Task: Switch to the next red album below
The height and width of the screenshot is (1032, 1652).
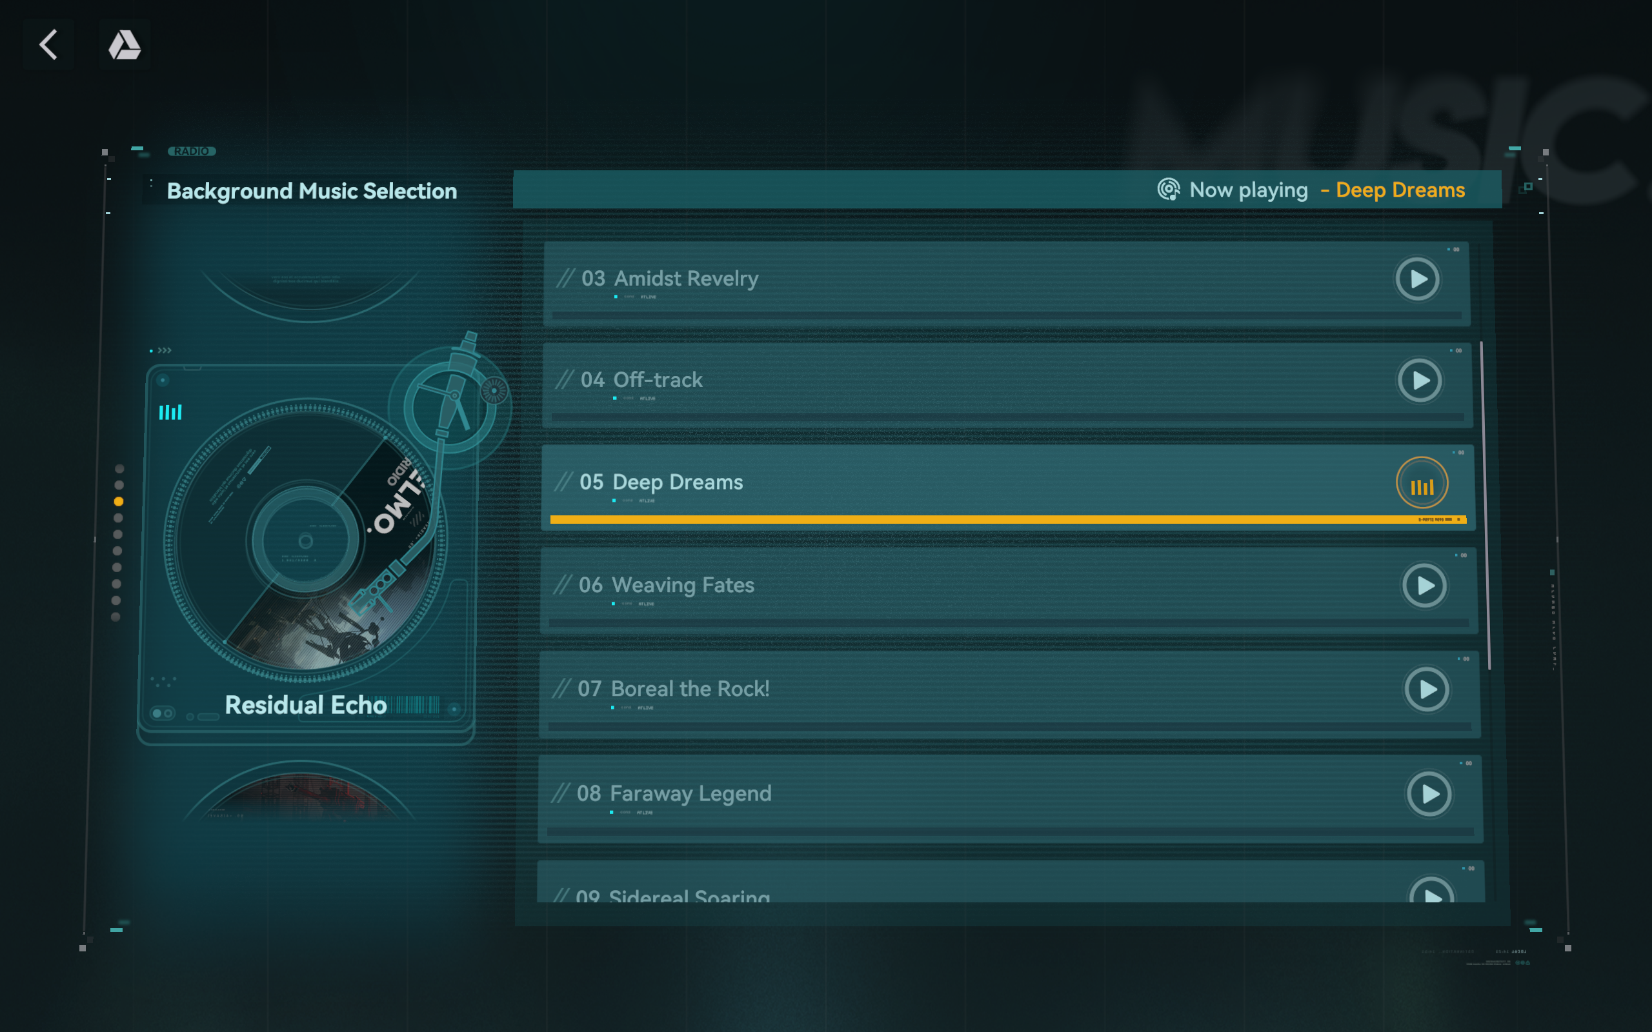Action: tap(300, 792)
